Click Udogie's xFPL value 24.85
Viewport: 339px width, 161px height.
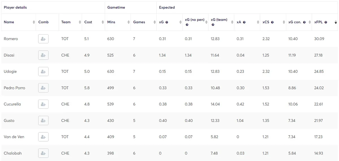click(x=319, y=72)
